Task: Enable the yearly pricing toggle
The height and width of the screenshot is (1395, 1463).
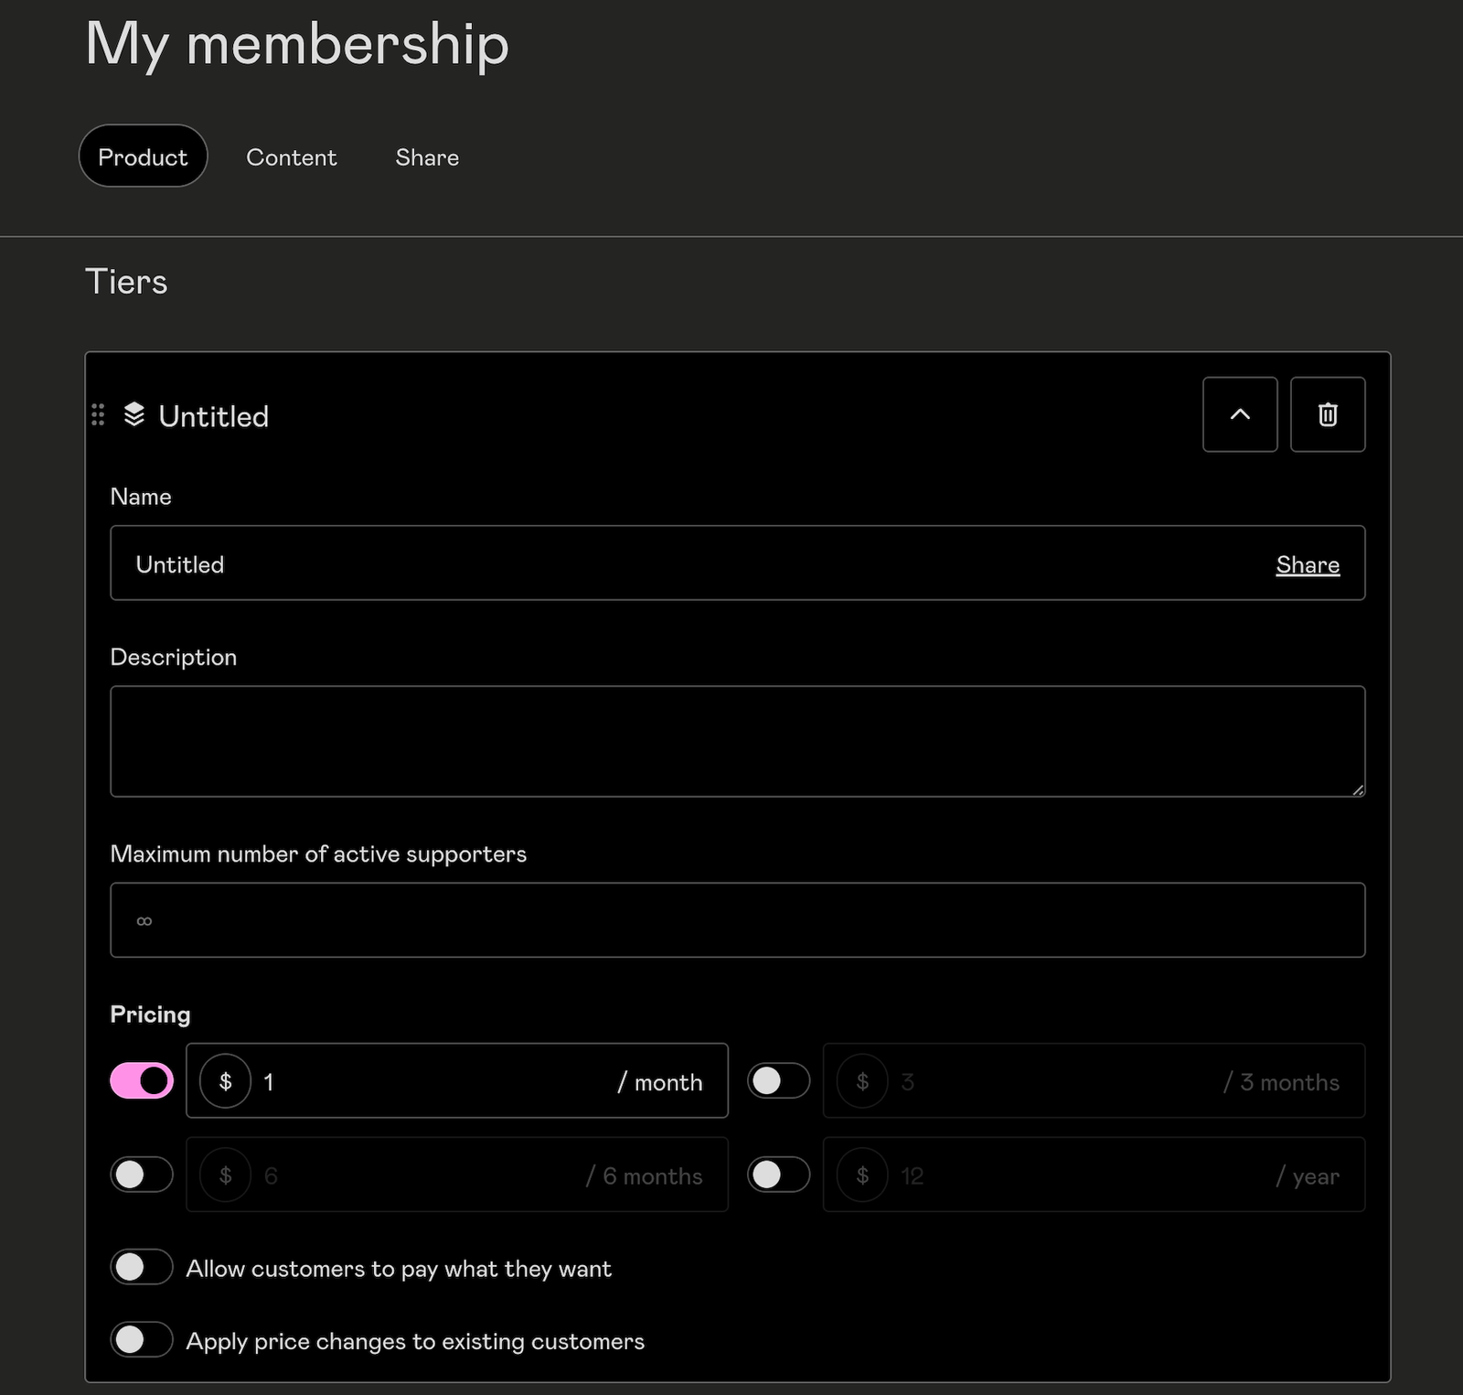Action: click(777, 1175)
